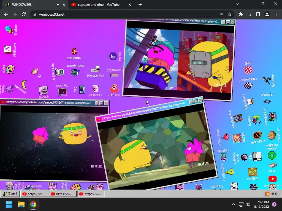Launch the Piskel paint palette icon
282x211 pixels.
[x=10, y=70]
